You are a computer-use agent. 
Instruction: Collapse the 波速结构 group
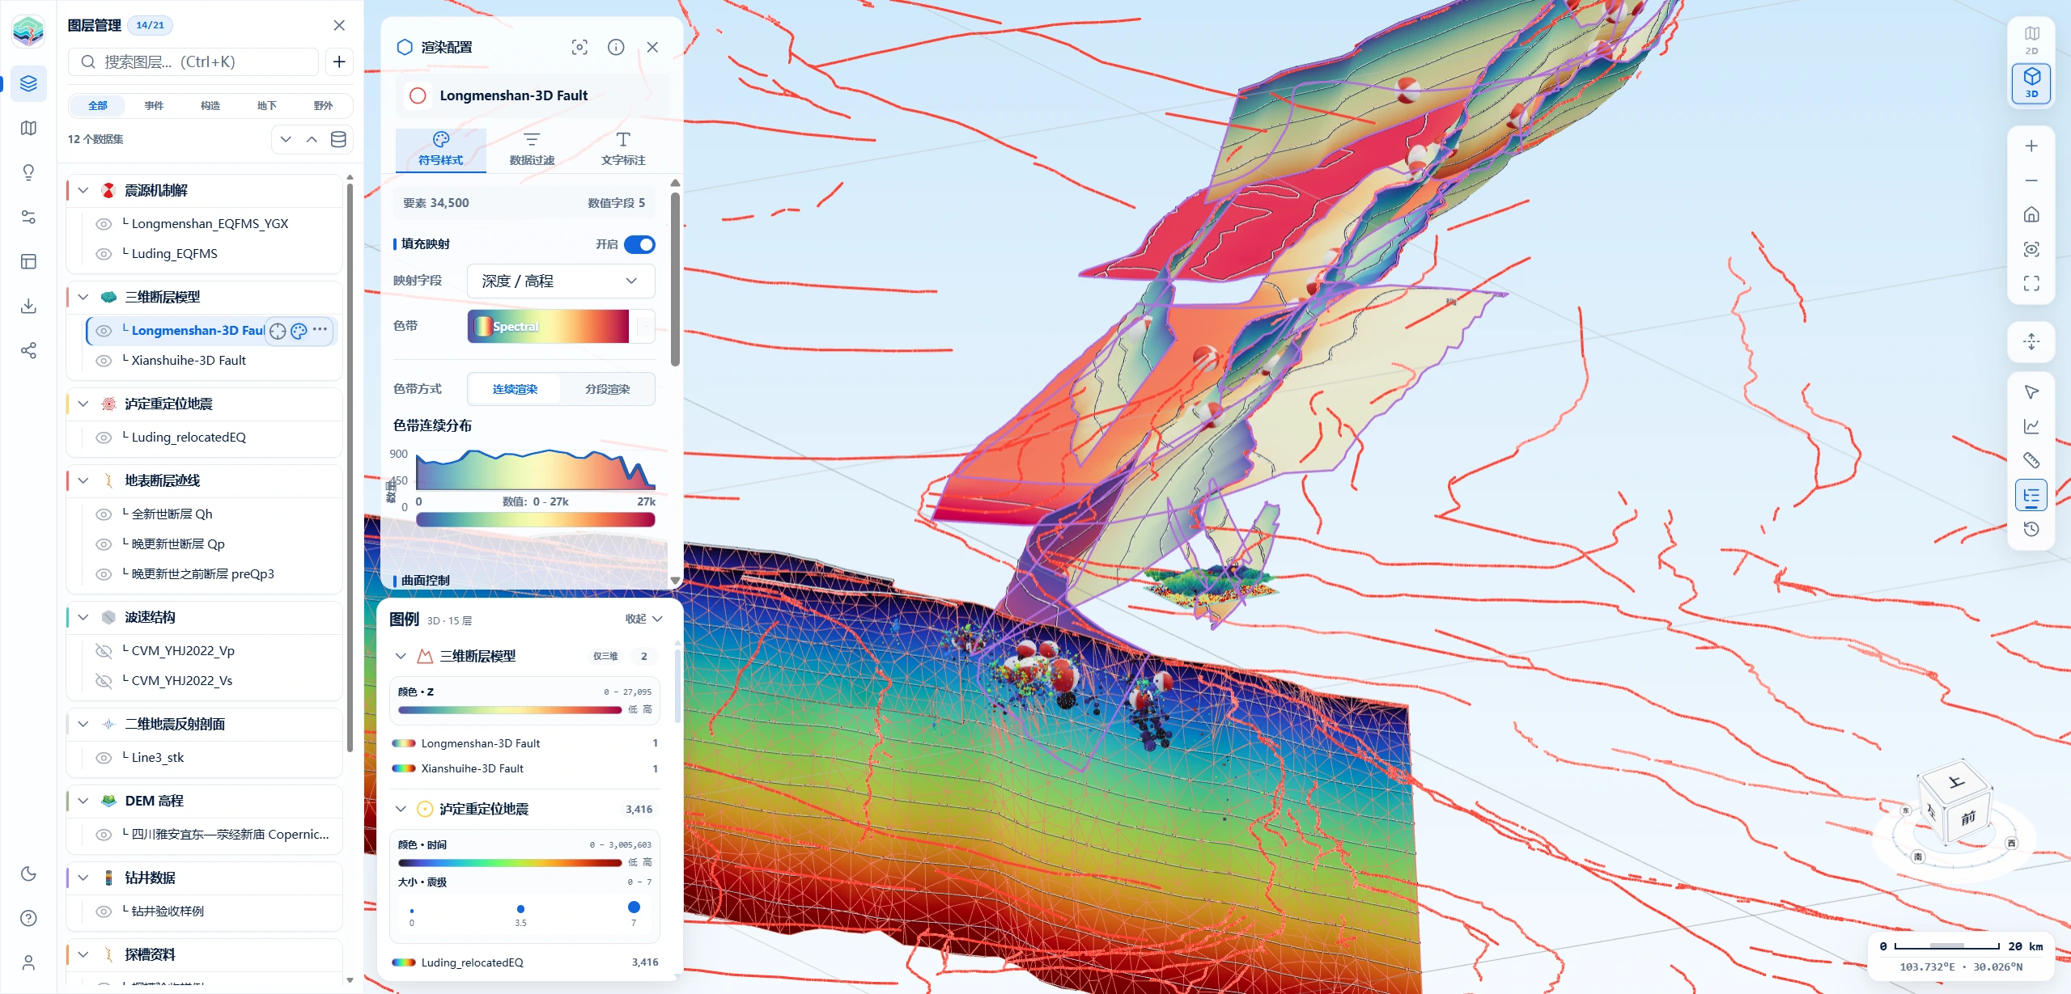tap(83, 617)
